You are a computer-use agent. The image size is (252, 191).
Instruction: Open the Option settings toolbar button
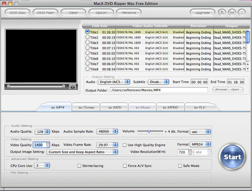101,13
